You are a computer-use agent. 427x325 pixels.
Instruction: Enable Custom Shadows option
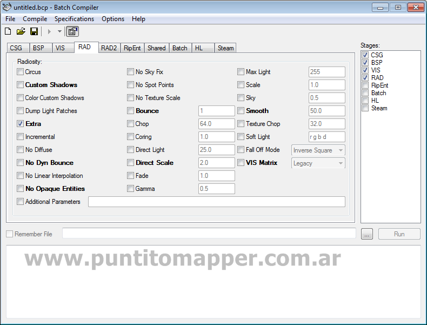(x=20, y=85)
